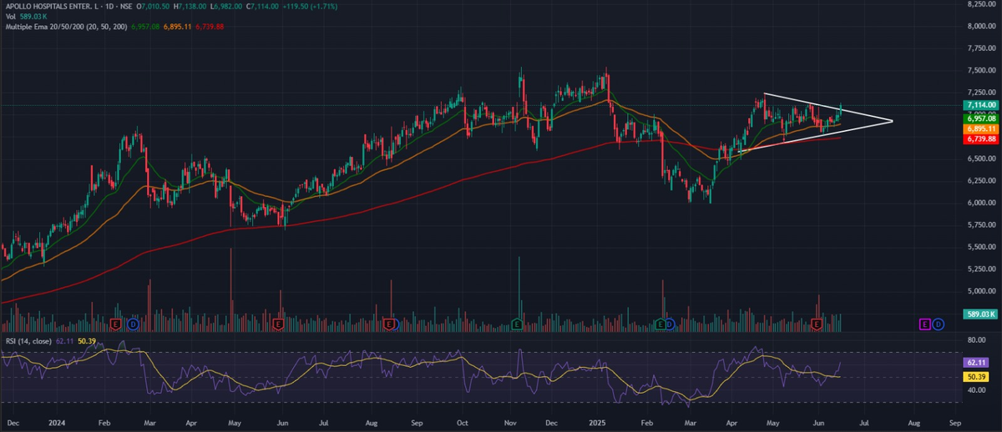Click green 6,957.08 EMA price-axis label
Screen dimensions: 1002x432
[x=981, y=119]
